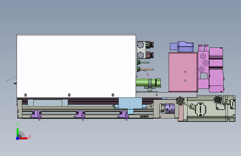Click the red X axis arrow of triad
This screenshot has height=156, width=241.
(x=23, y=138)
